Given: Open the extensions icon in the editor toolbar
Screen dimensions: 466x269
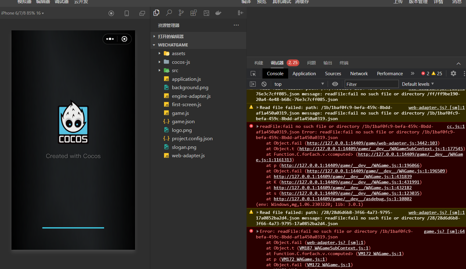Looking at the screenshot, I should point(194,13).
